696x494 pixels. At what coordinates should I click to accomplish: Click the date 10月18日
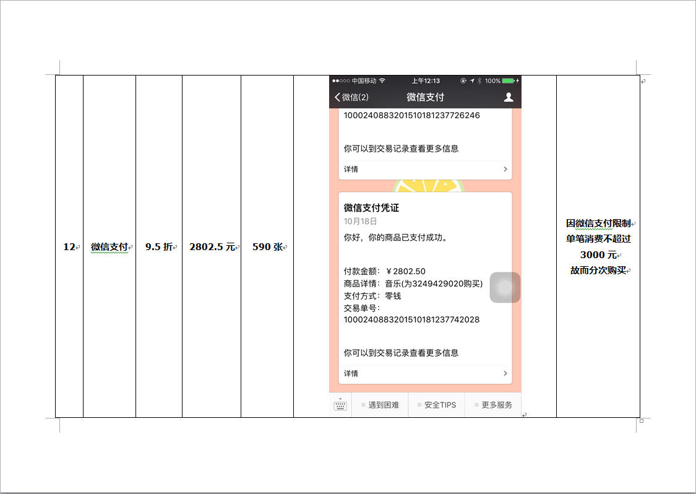coord(361,221)
